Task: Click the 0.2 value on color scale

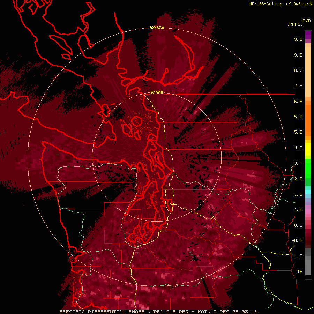Action: click(x=298, y=225)
